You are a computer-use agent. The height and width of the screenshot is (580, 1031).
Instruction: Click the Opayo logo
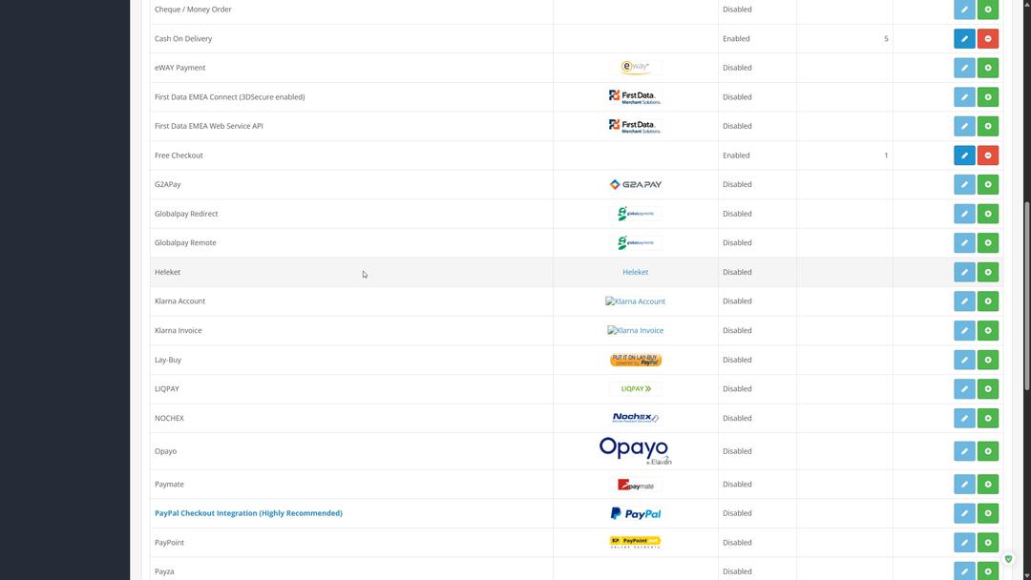pyautogui.click(x=635, y=450)
